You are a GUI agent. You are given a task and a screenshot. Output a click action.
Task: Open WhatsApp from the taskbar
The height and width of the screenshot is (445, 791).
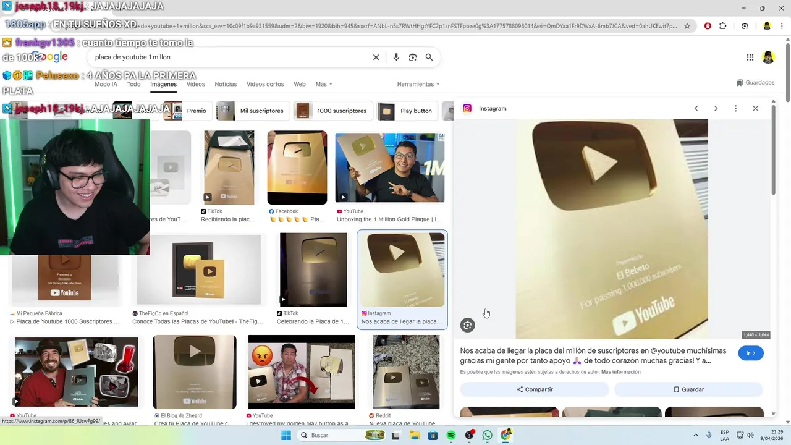(488, 435)
